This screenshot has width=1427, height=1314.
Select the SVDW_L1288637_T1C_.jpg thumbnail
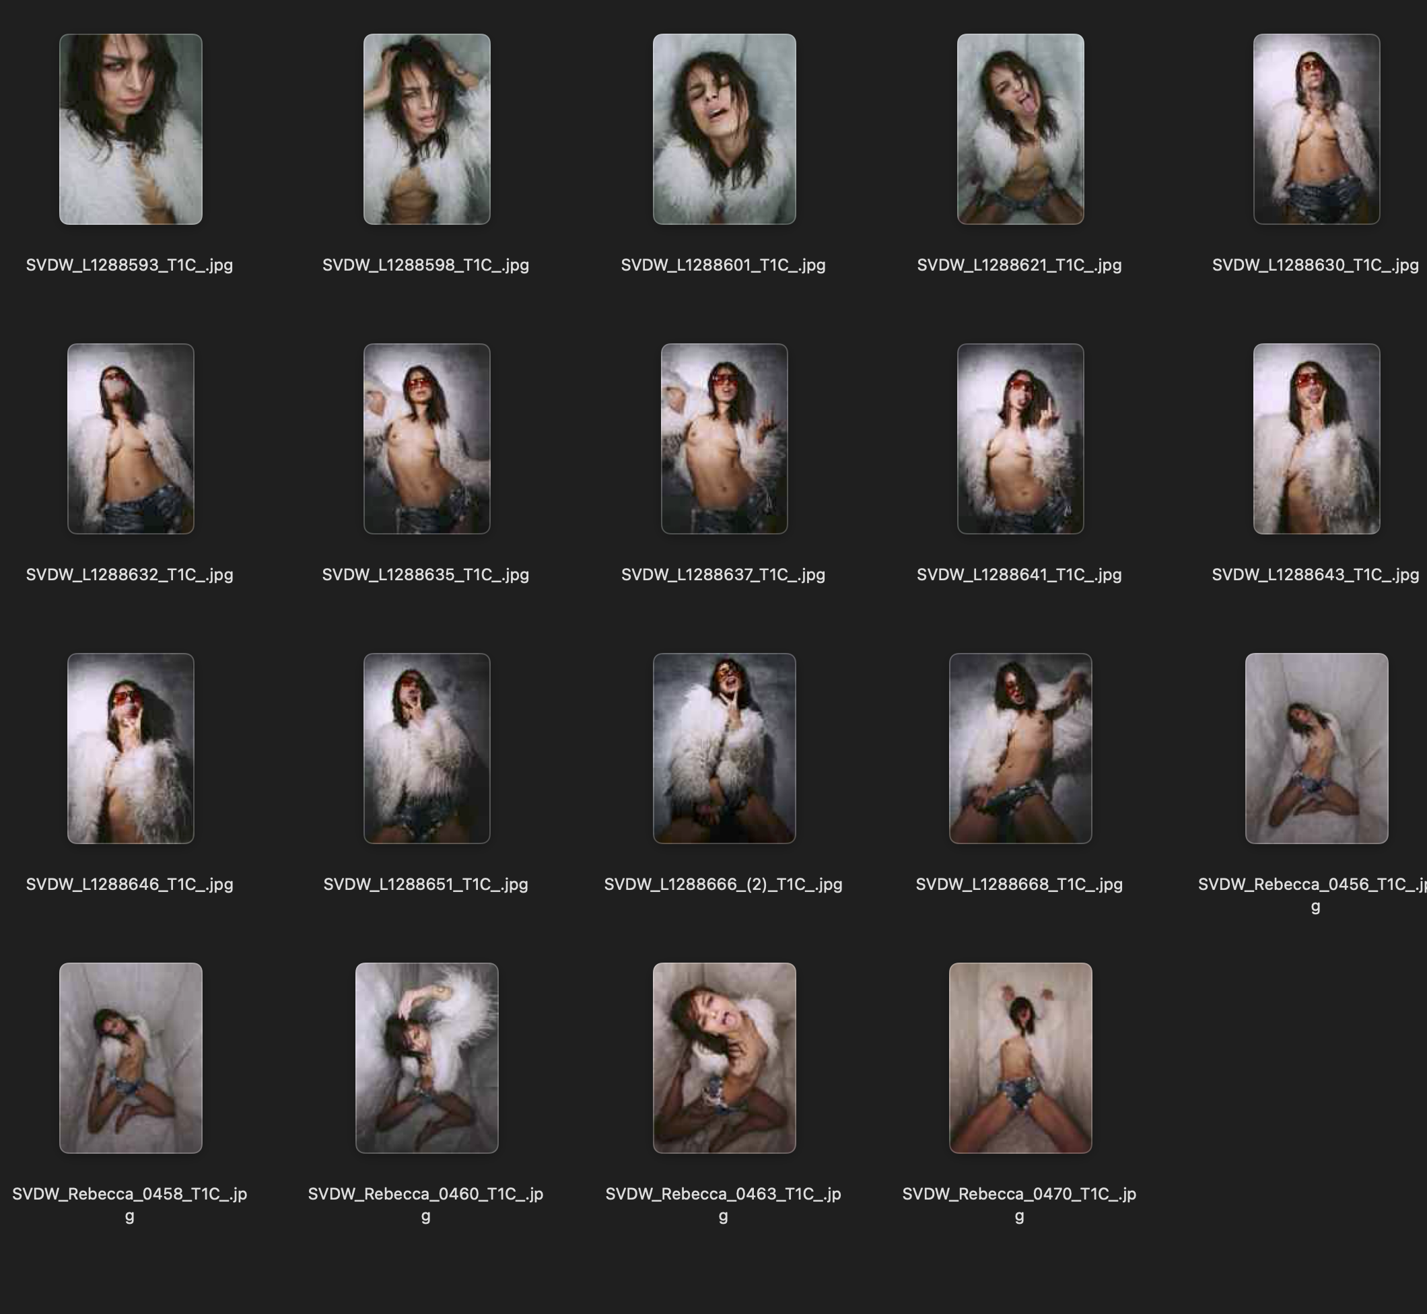pos(724,439)
